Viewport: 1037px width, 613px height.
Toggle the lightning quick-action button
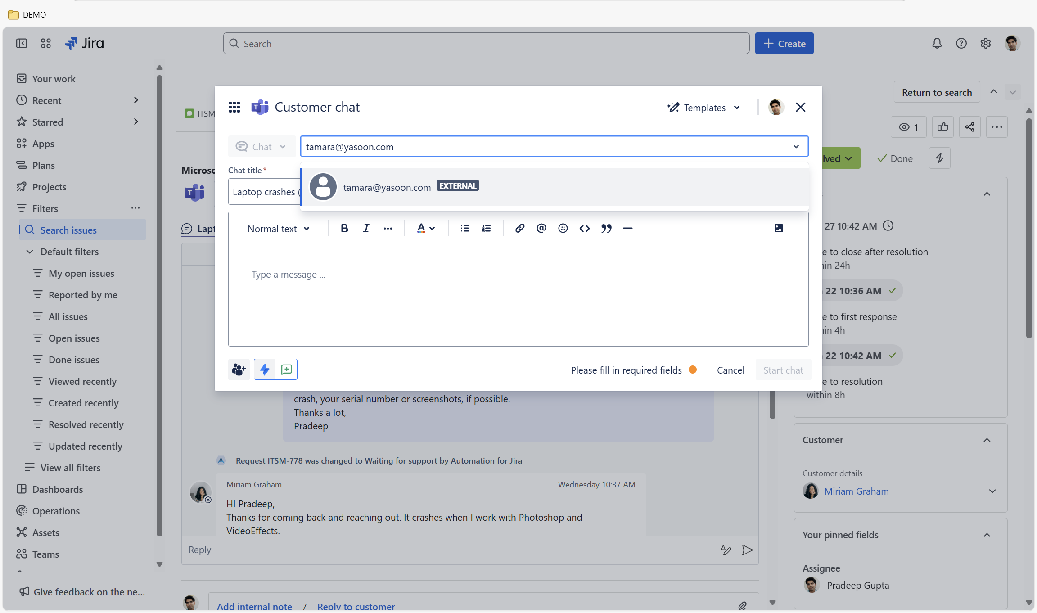[x=265, y=370]
